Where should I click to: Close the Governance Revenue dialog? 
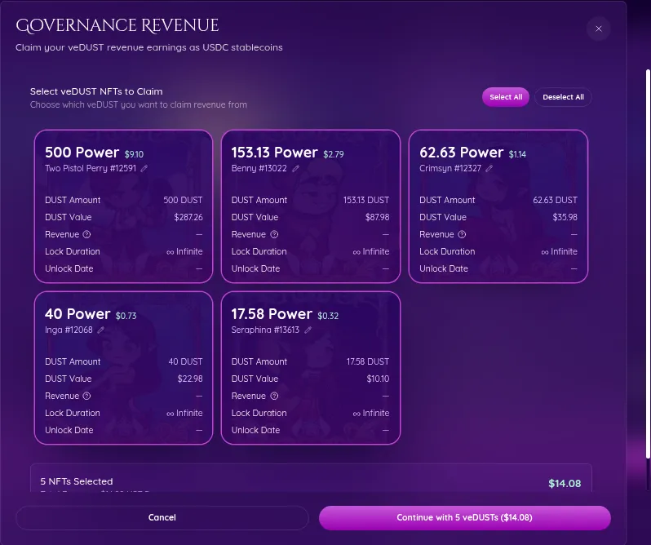pyautogui.click(x=598, y=29)
